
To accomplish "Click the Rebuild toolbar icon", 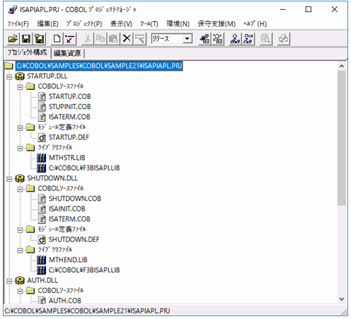I will (x=217, y=39).
